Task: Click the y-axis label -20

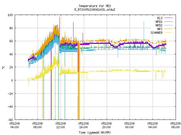Action: point(10,94)
